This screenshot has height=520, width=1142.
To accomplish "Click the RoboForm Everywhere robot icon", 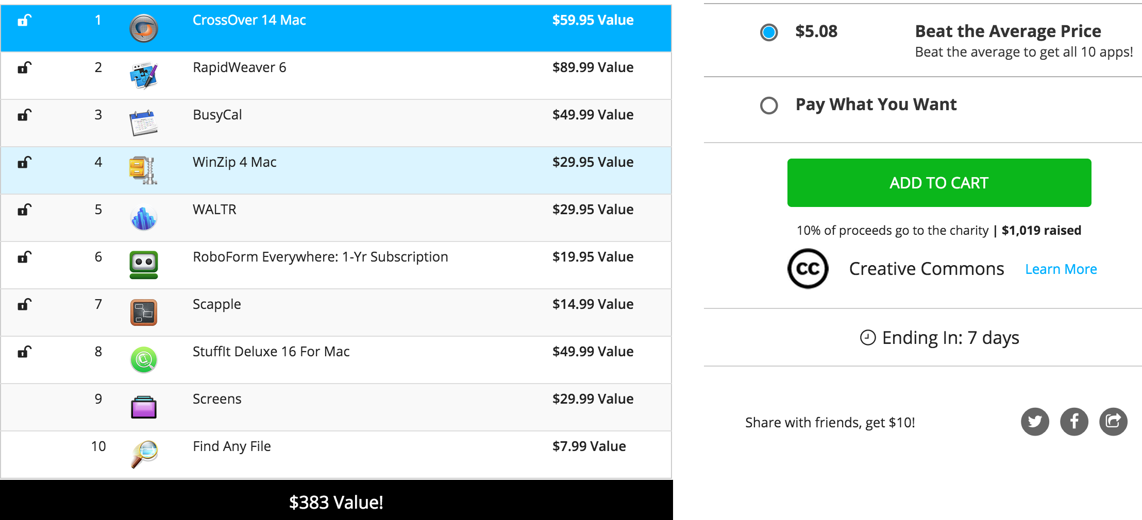I will 144,265.
